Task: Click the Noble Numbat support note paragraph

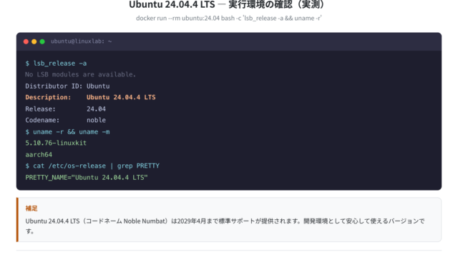Action: tap(225, 226)
